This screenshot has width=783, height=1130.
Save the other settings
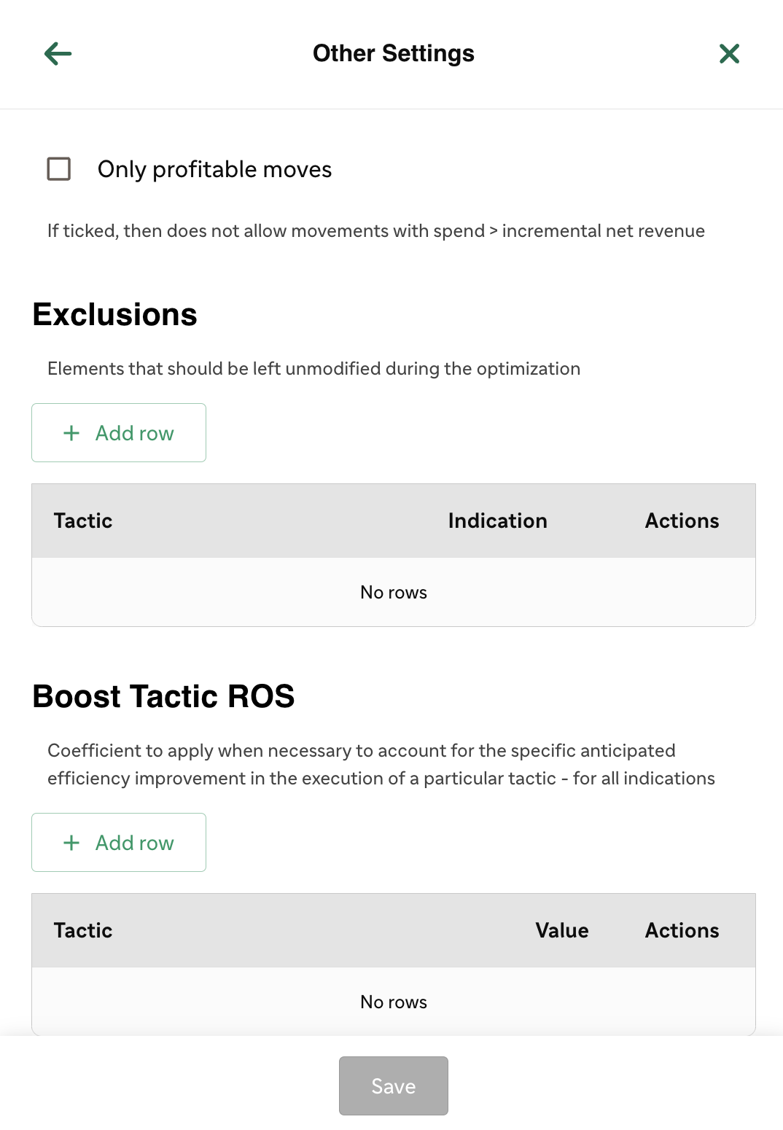394,1086
